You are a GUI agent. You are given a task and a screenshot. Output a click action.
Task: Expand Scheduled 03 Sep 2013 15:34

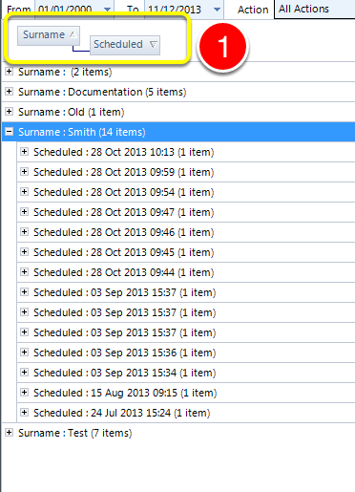tap(24, 373)
